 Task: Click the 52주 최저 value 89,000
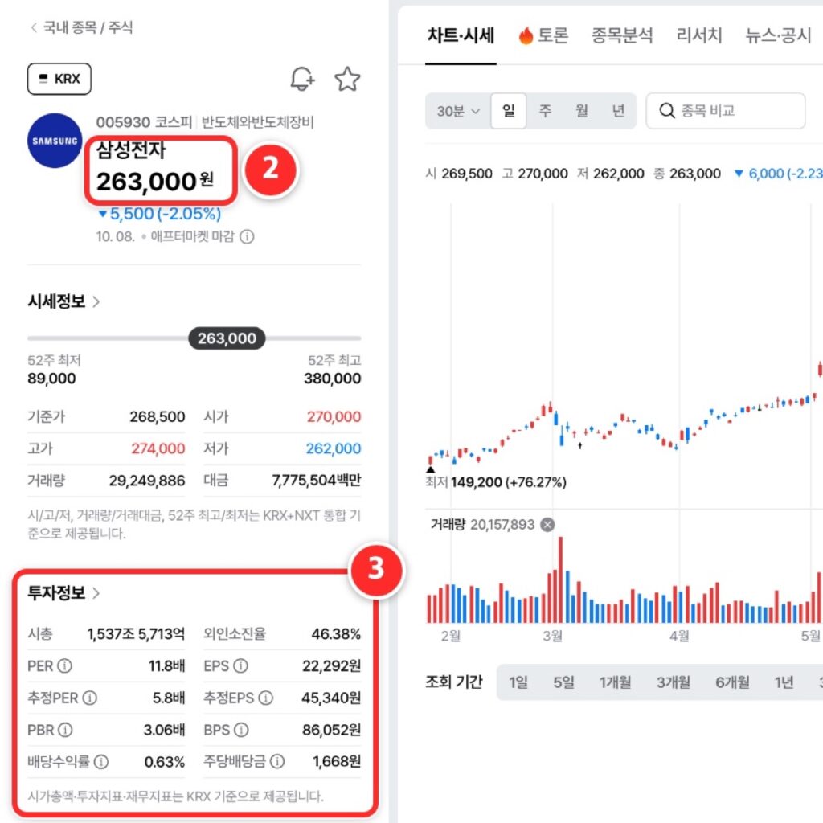click(x=51, y=379)
